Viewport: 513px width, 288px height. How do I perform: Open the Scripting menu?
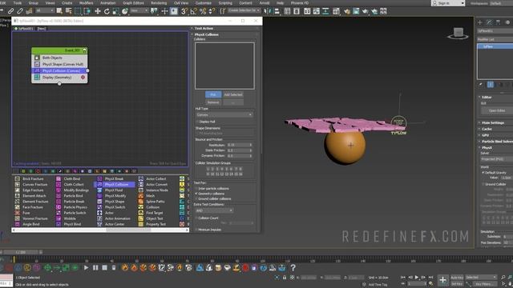(x=225, y=3)
